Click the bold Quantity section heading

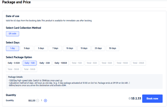11,95
